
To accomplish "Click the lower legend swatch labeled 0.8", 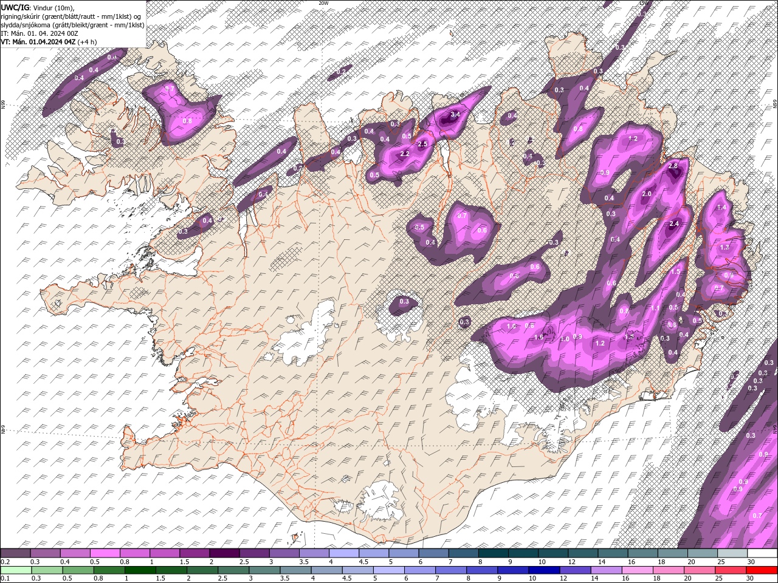I will 109,570.
